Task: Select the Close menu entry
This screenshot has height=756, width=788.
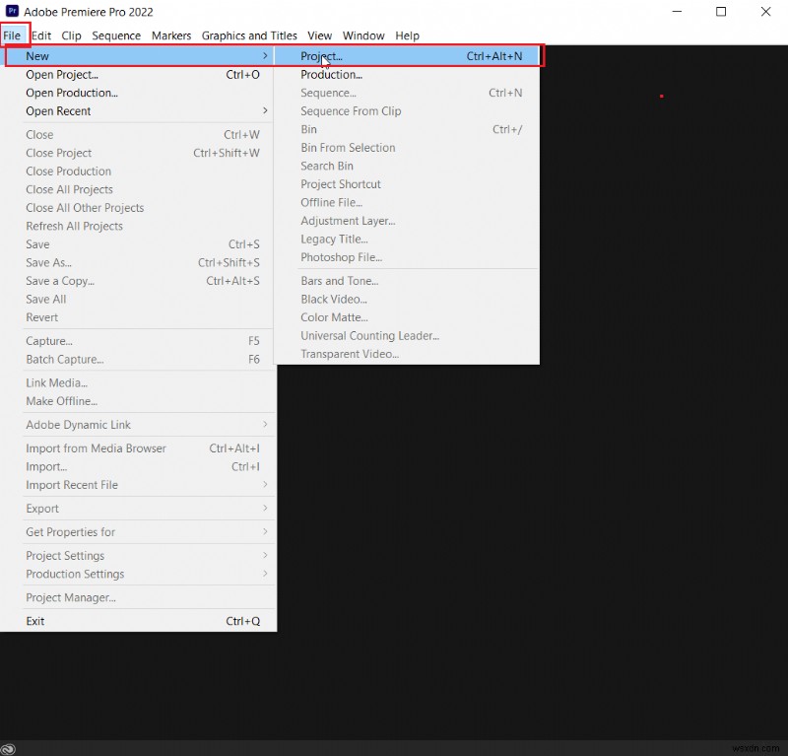Action: (x=139, y=135)
